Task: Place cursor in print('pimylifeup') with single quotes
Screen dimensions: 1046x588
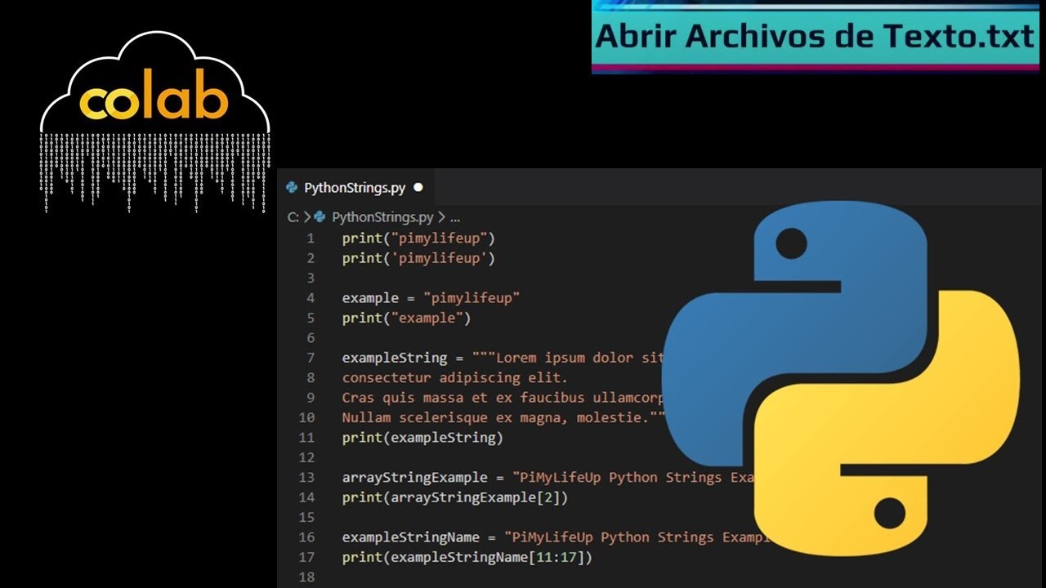Action: [418, 258]
